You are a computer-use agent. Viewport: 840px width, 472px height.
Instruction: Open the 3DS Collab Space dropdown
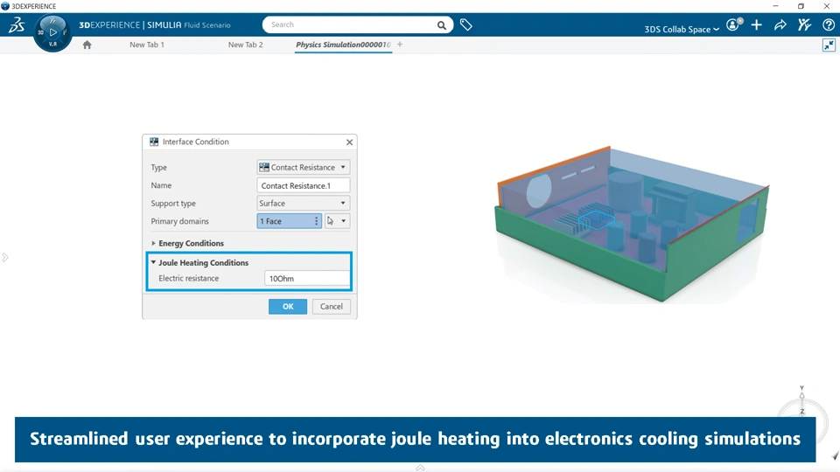click(682, 29)
